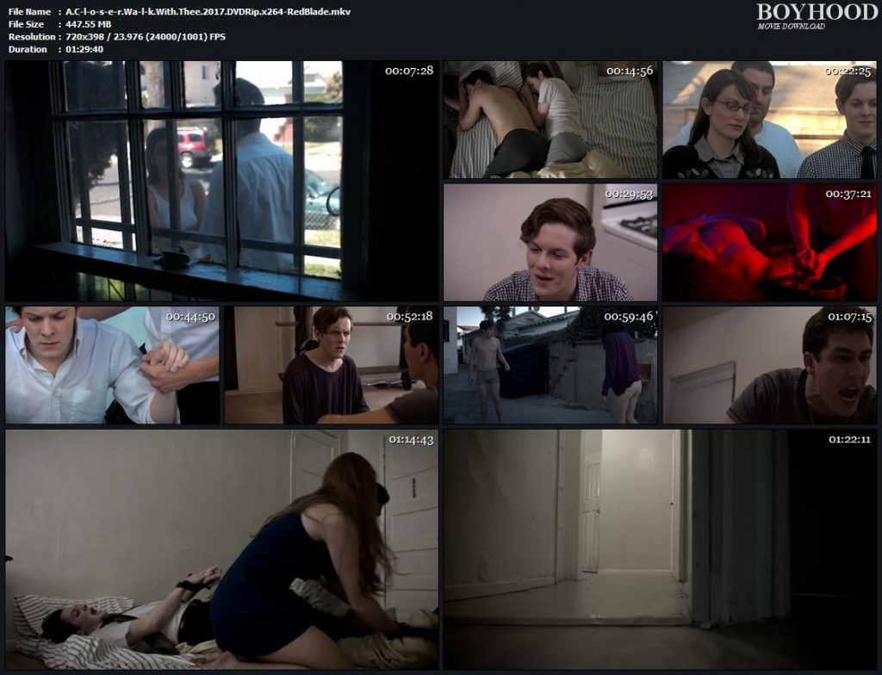Open the frame captured at 00:44:50
The height and width of the screenshot is (675, 882).
click(x=112, y=365)
